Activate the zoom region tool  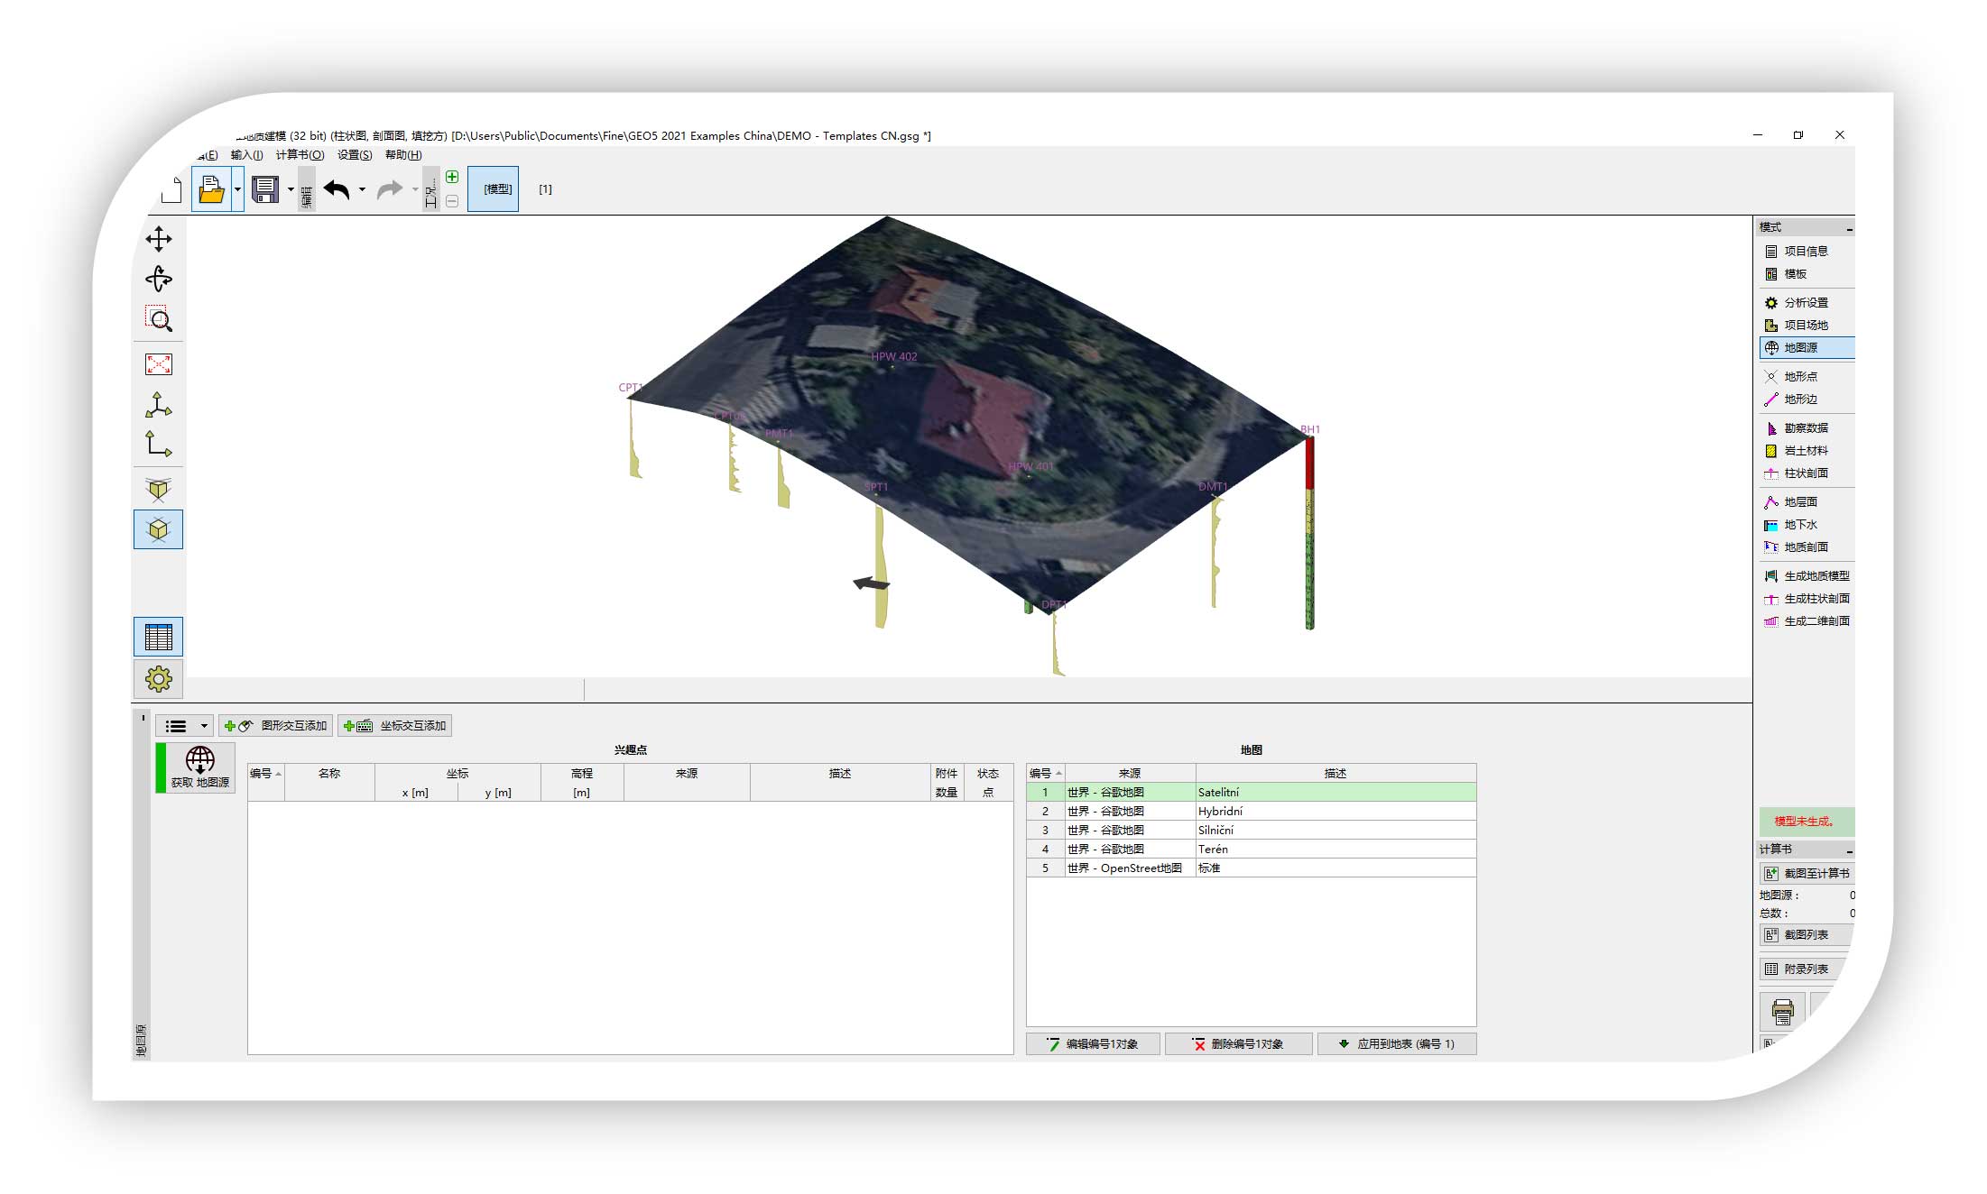click(x=159, y=318)
